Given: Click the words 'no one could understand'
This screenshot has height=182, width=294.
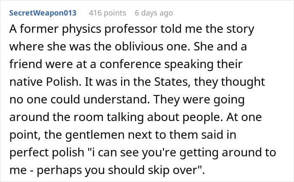Looking at the screenshot, I should pos(78,100).
